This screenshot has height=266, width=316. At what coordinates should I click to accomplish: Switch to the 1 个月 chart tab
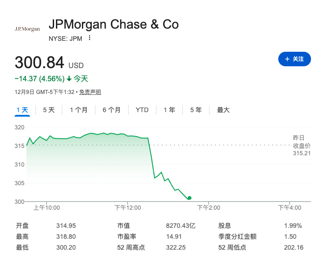[x=79, y=110]
